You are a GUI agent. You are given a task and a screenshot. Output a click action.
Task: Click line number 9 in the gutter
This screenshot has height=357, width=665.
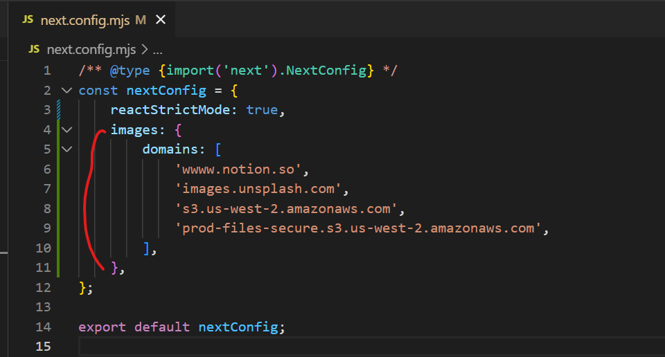pos(47,228)
